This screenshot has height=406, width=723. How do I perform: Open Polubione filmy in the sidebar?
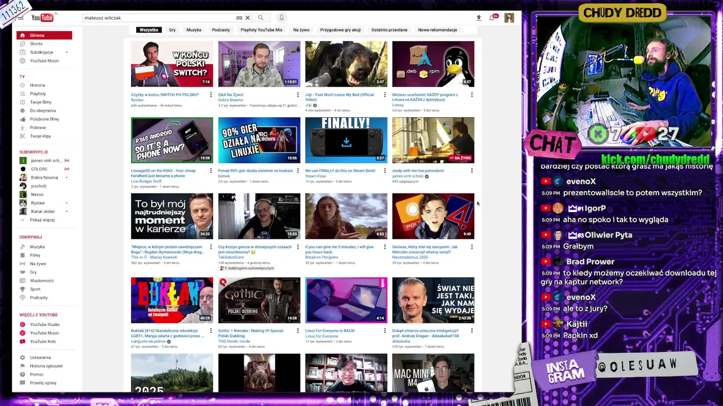44,119
